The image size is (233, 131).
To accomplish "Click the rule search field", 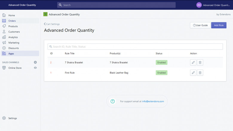I will (135, 47).
